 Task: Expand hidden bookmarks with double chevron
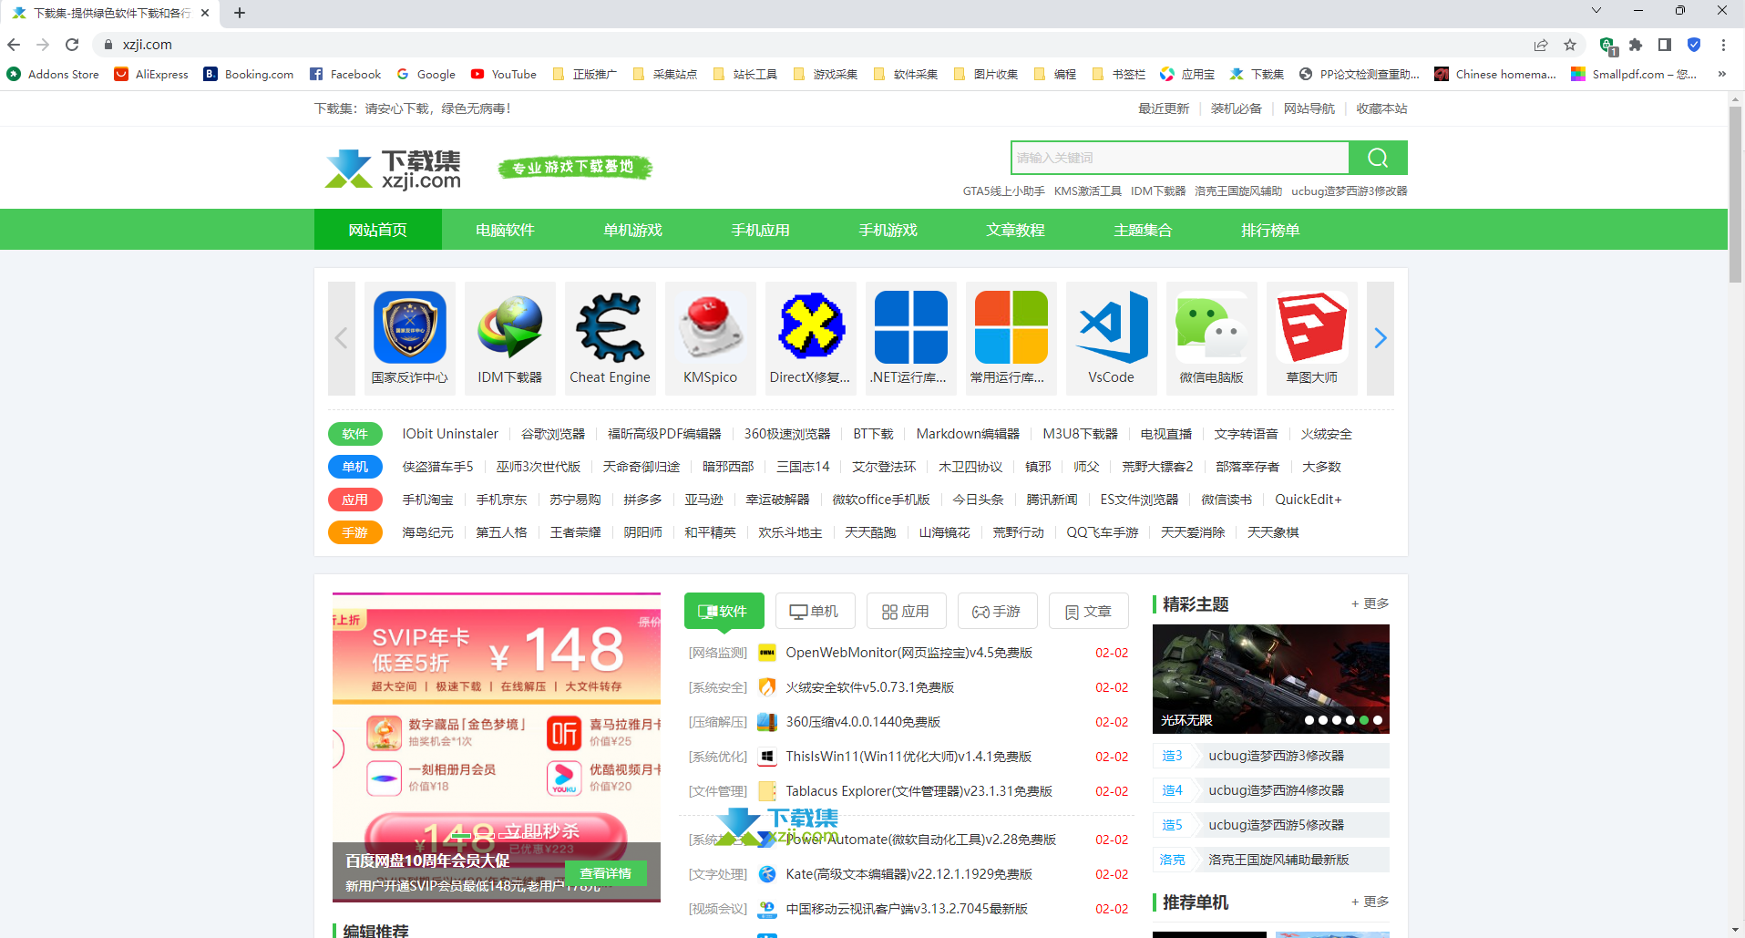[x=1721, y=74]
